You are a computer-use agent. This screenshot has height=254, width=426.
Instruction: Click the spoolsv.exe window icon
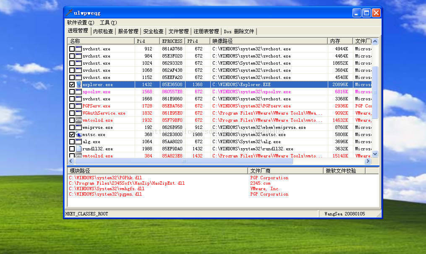(x=78, y=92)
